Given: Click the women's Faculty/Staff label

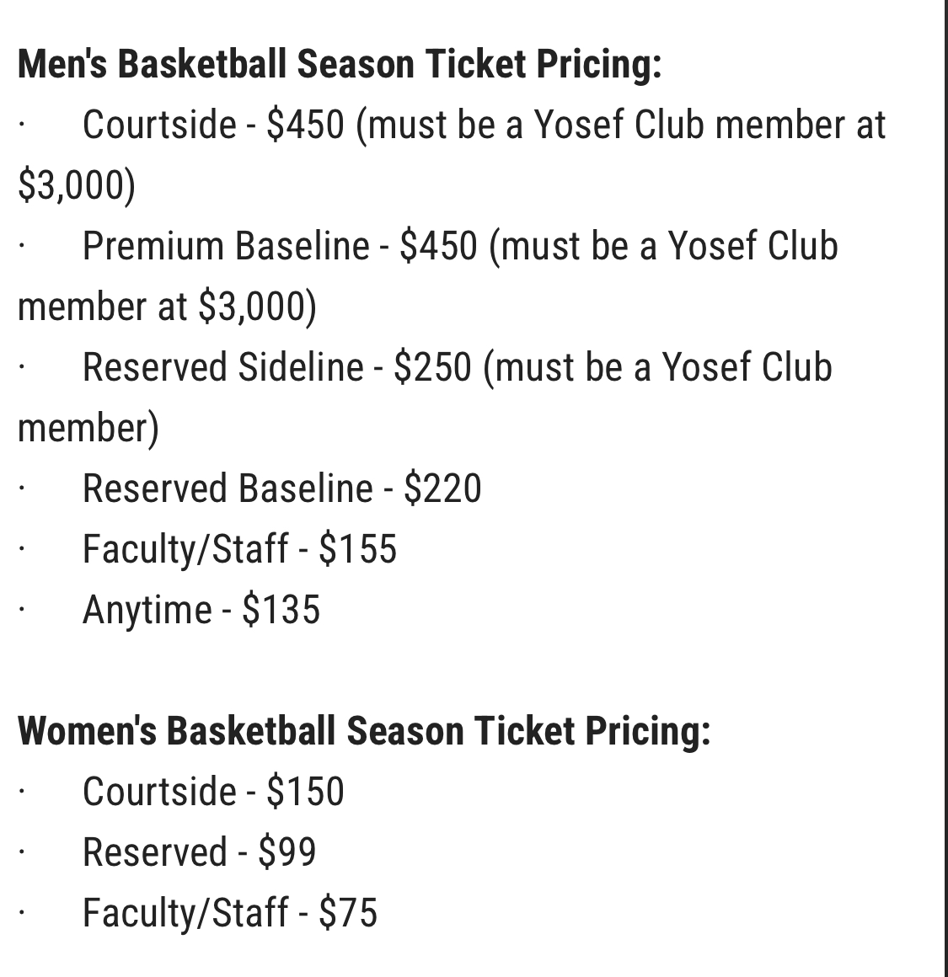Looking at the screenshot, I should point(185,914).
